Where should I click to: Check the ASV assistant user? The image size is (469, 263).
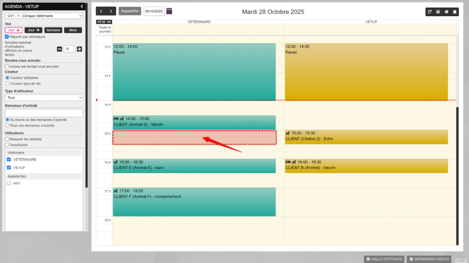tap(9, 183)
